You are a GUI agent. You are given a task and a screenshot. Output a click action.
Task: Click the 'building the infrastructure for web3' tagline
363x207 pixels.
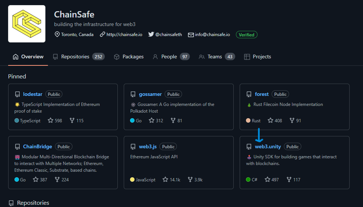(95, 24)
